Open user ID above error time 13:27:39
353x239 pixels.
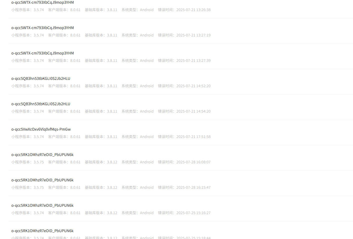pyautogui.click(x=43, y=53)
